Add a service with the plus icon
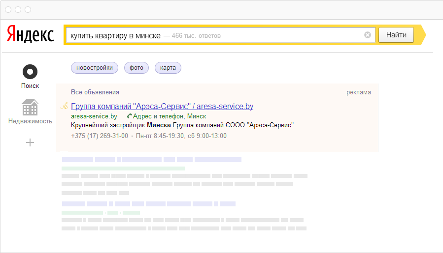 coord(30,142)
